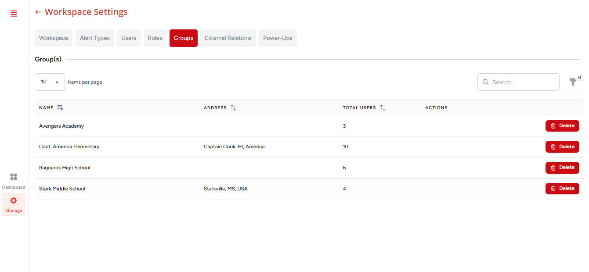Open the Dashboard sidebar icon
Image resolution: width=589 pixels, height=272 pixels.
(14, 177)
